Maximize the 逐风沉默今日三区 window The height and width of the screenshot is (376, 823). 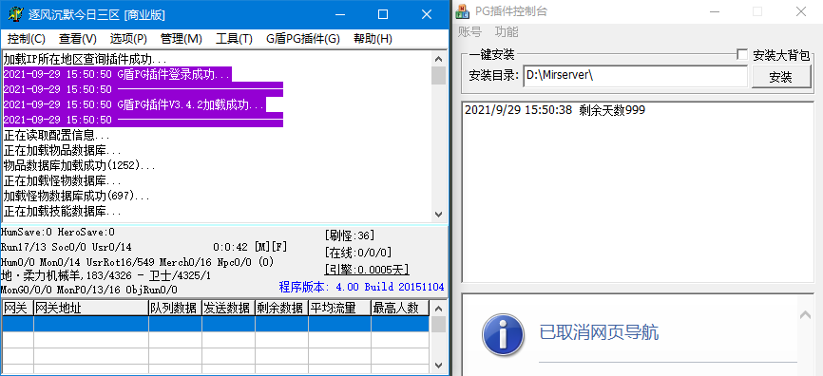[x=383, y=14]
